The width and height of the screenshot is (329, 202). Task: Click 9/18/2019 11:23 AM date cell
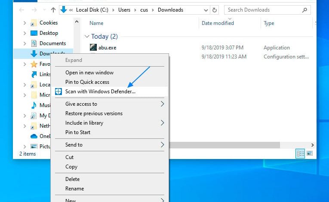coord(224,57)
